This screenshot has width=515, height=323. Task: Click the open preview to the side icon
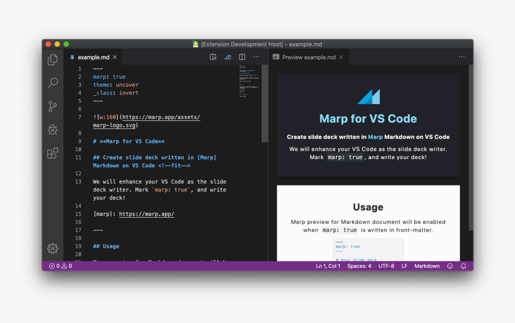pyautogui.click(x=213, y=57)
